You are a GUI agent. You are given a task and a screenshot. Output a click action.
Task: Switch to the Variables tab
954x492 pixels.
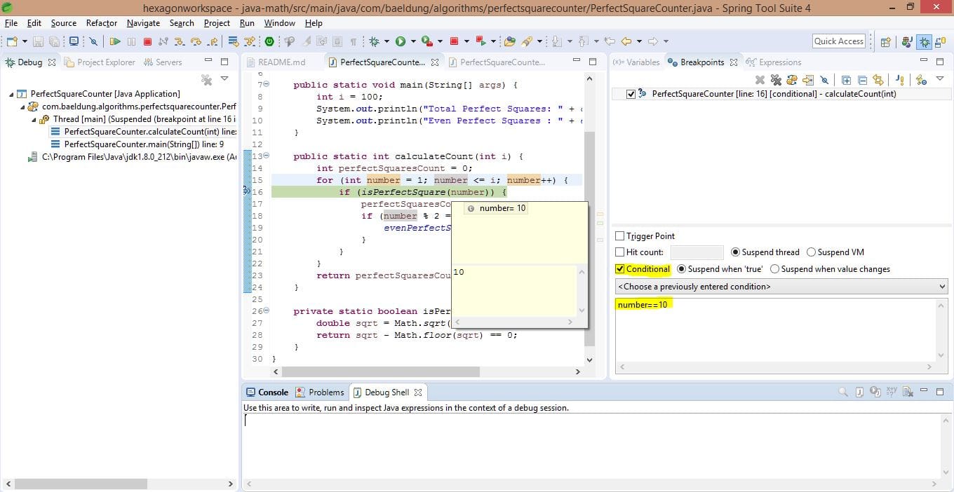pyautogui.click(x=636, y=62)
